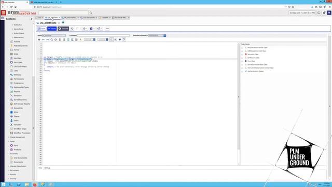Viewport: 332px width, 187px height.
Task: Open Life Cycle Maps in Contents tree
Action: 20,66
